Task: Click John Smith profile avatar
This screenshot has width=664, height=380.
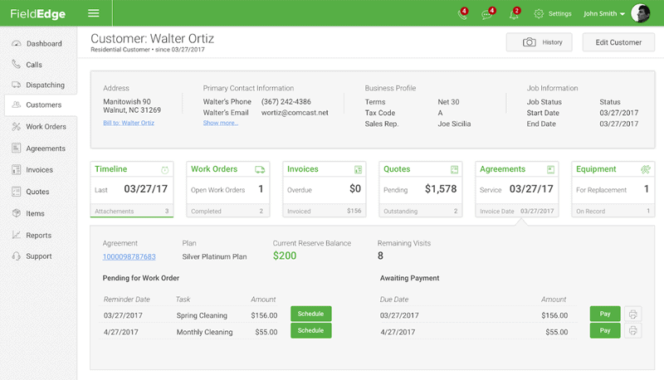Action: [640, 13]
